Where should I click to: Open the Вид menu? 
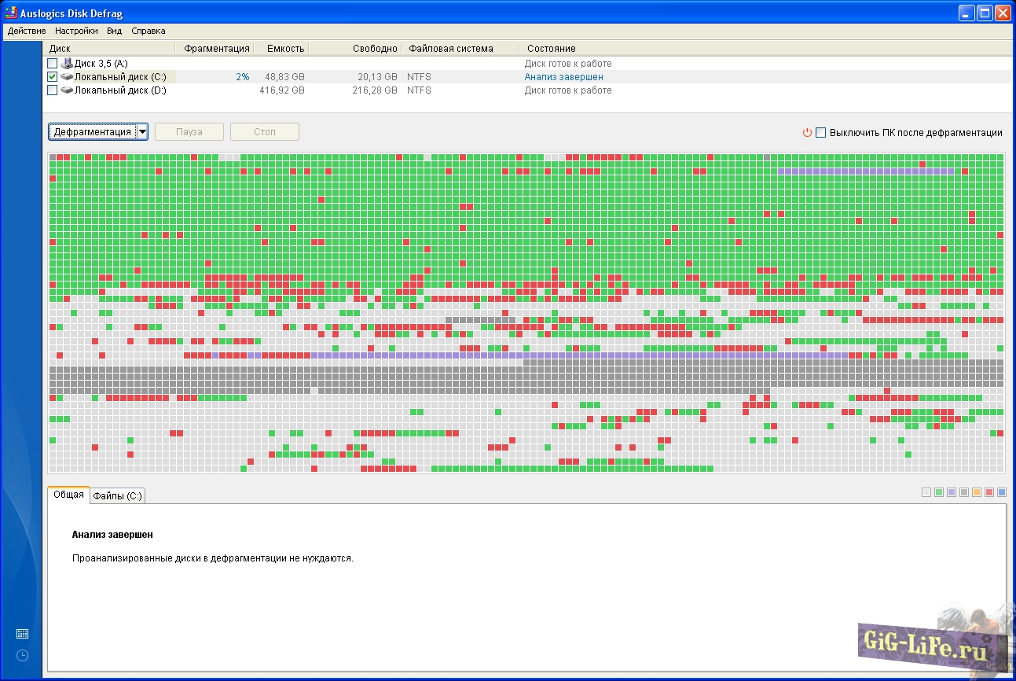[x=115, y=31]
